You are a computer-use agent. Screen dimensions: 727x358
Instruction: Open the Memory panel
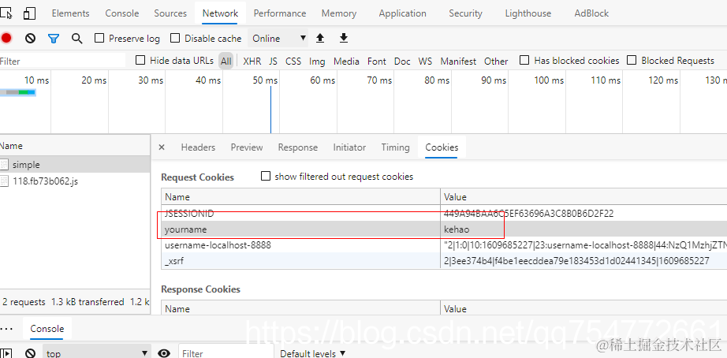click(x=339, y=13)
